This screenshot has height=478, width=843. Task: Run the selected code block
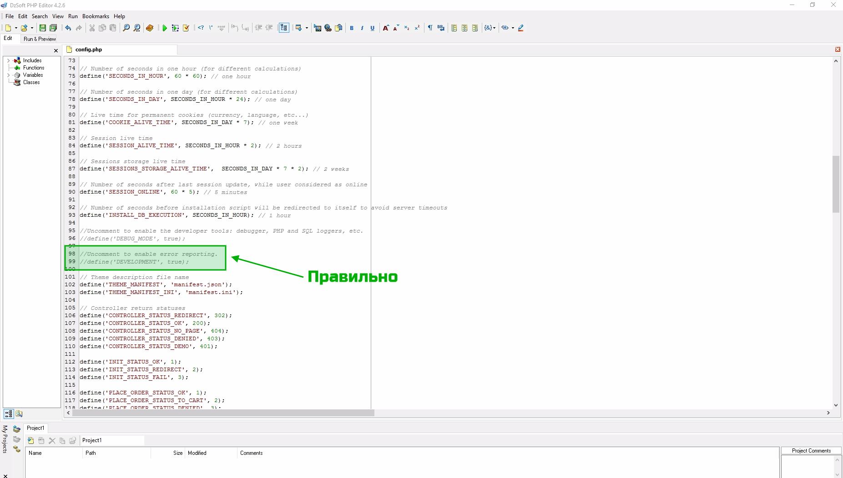tap(175, 28)
